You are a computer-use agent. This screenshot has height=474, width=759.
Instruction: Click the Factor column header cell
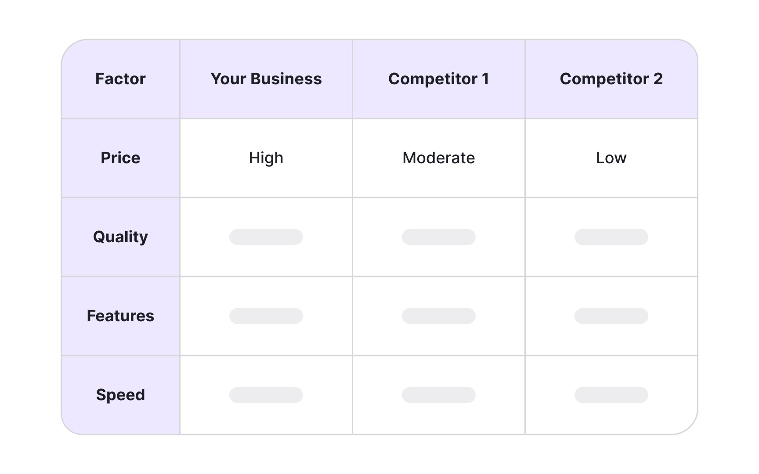(x=120, y=79)
